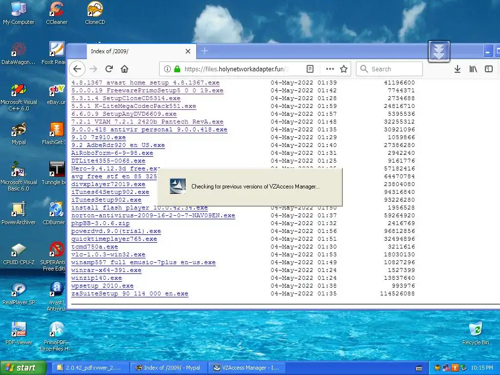
Task: Download FreewarePrimoSetup5 0 0 19.exe
Action: coord(147,90)
